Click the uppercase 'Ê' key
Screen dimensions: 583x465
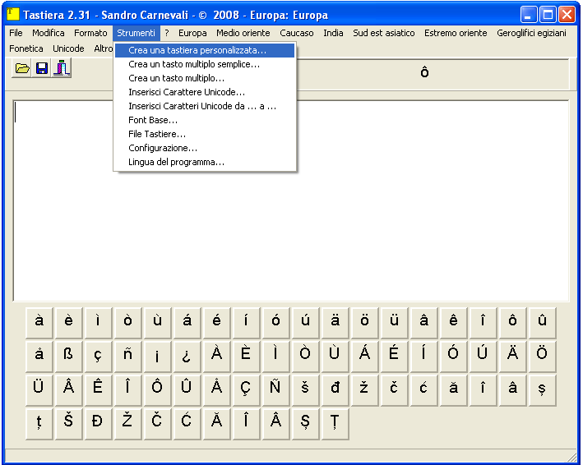click(98, 389)
